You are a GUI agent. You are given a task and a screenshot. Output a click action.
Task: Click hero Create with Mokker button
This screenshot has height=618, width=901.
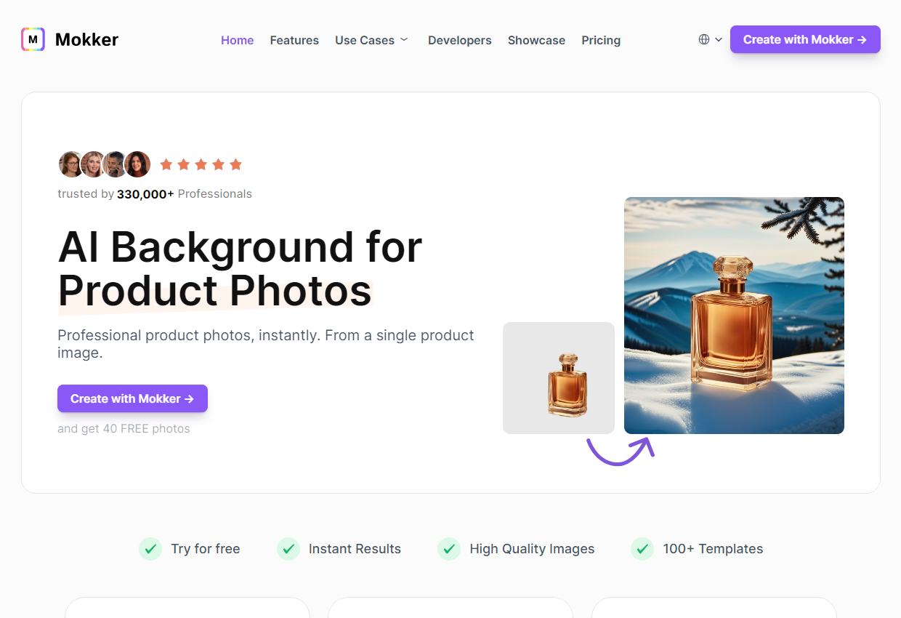pyautogui.click(x=132, y=398)
